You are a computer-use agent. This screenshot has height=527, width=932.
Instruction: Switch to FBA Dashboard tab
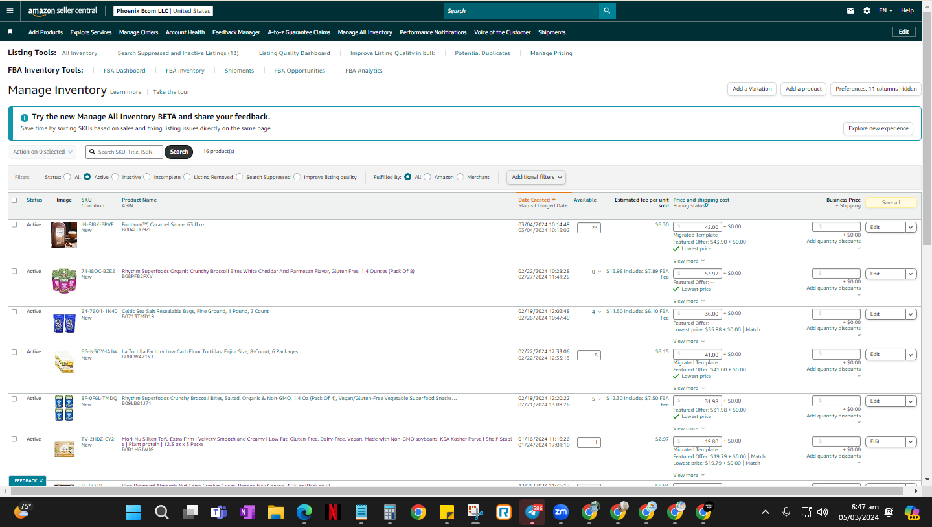(x=124, y=71)
